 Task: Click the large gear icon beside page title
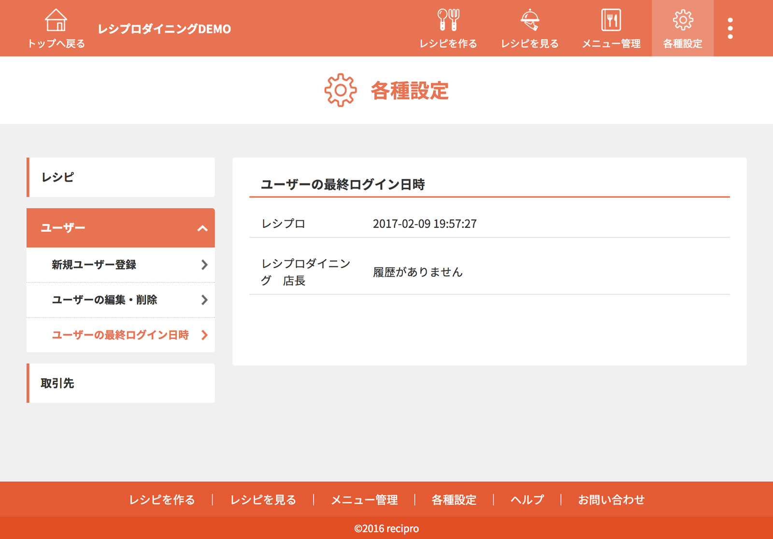coord(341,90)
